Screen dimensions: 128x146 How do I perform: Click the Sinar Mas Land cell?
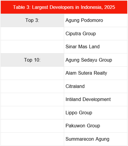pos(96,47)
